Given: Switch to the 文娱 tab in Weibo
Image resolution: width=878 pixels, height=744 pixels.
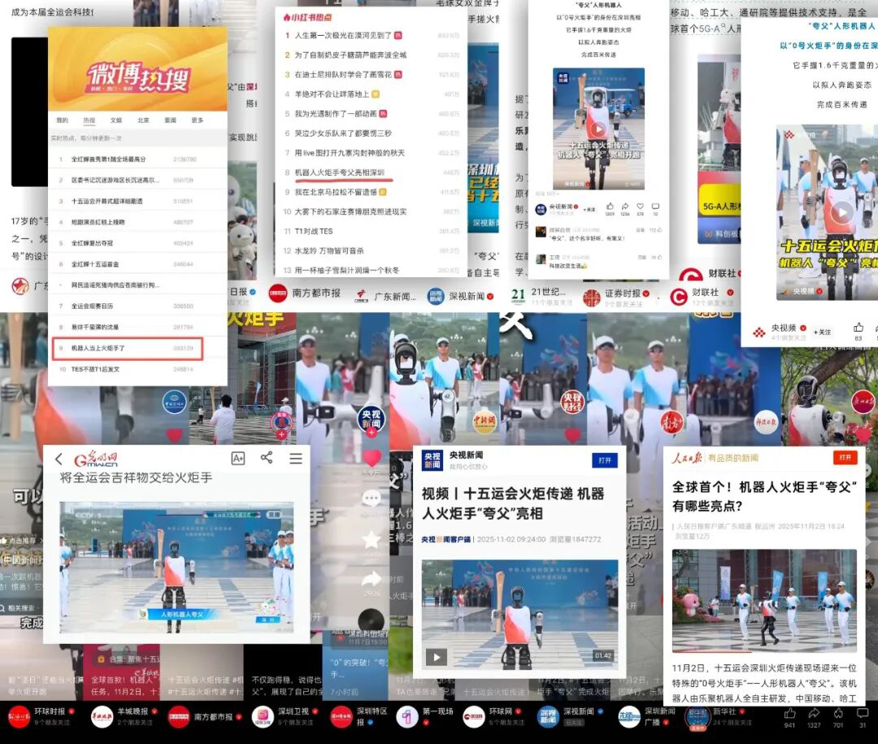Looking at the screenshot, I should [115, 120].
